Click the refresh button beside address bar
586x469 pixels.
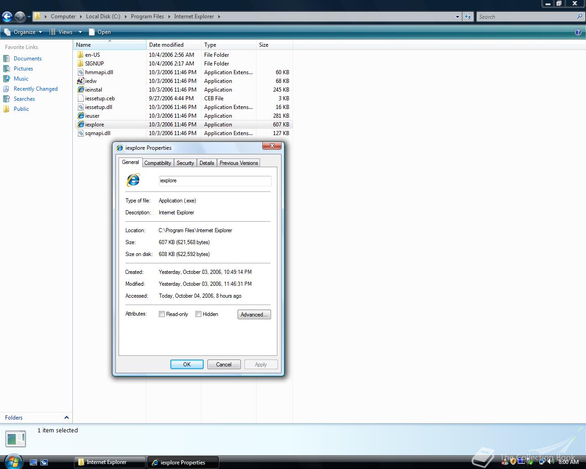(468, 16)
